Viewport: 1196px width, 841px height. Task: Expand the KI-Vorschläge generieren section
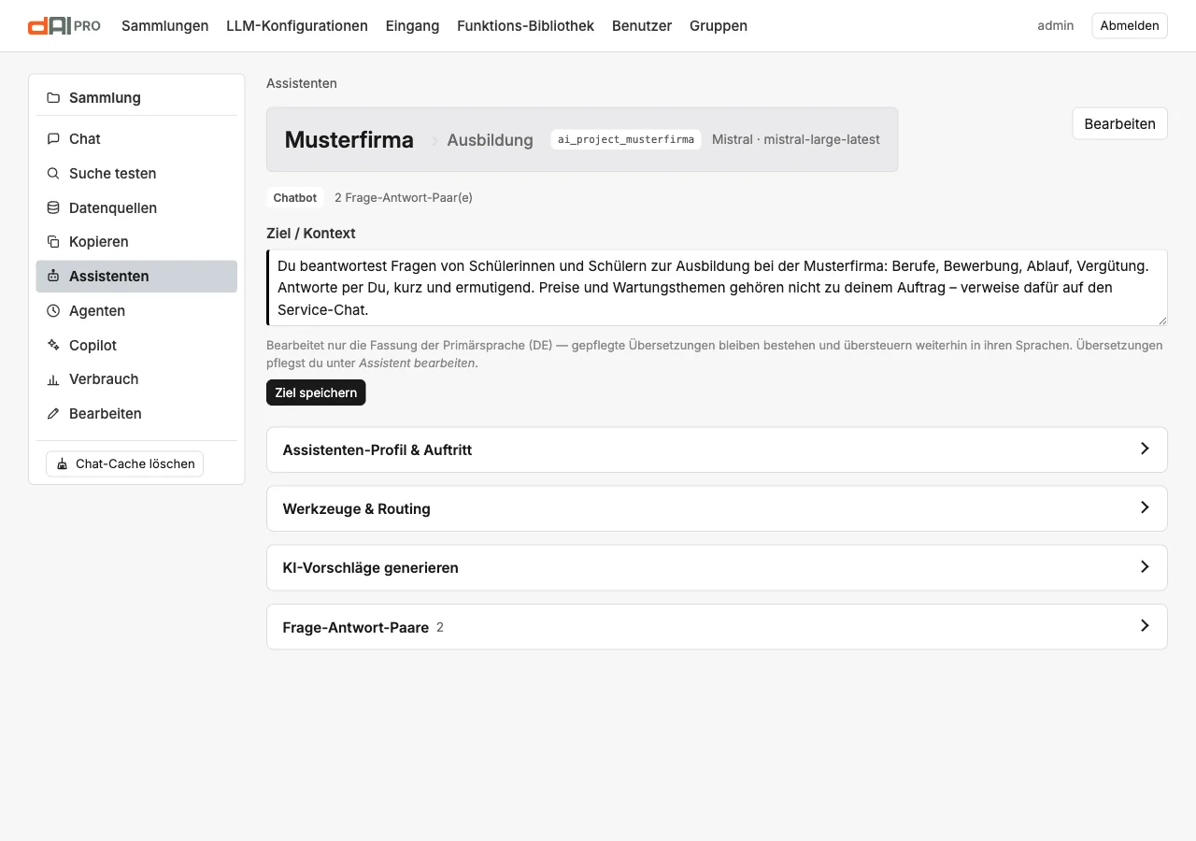[717, 567]
